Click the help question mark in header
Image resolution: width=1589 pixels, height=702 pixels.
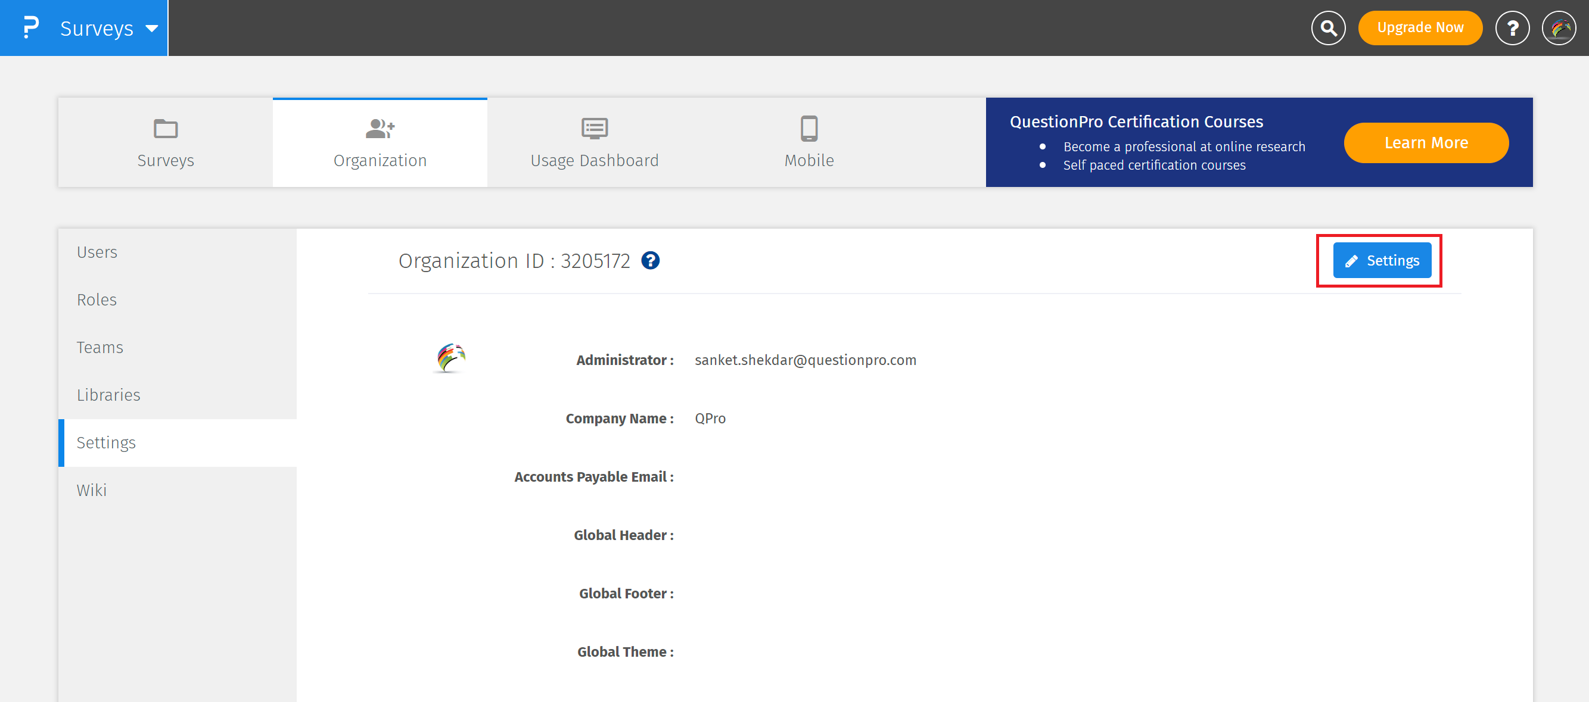pyautogui.click(x=1512, y=28)
